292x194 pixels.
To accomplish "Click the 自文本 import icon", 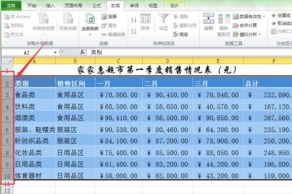I will (7, 34).
